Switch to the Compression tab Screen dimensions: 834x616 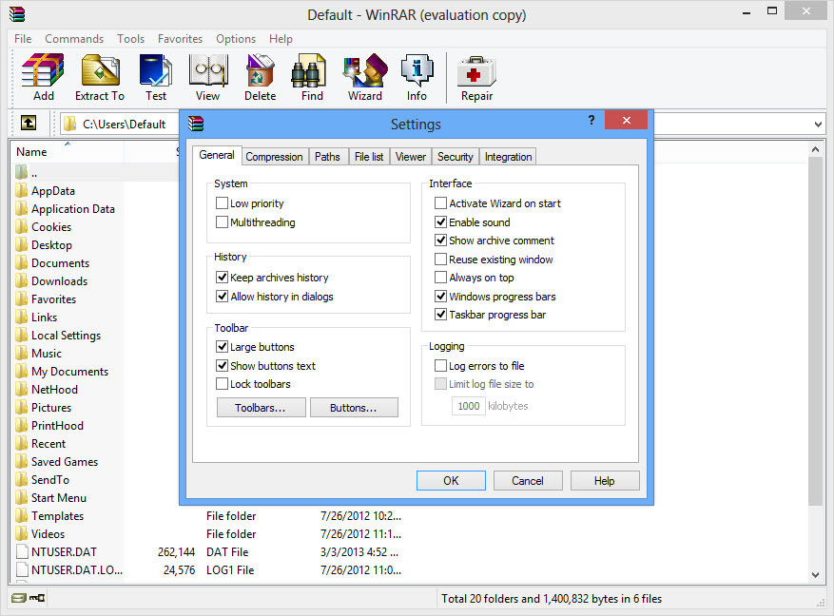click(274, 157)
